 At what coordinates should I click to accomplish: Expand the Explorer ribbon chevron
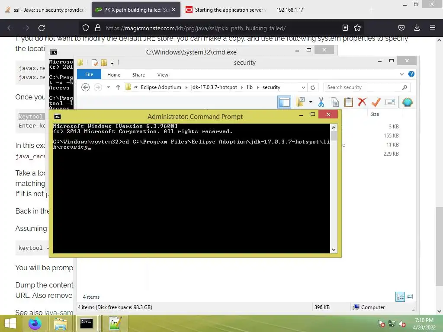pyautogui.click(x=402, y=74)
